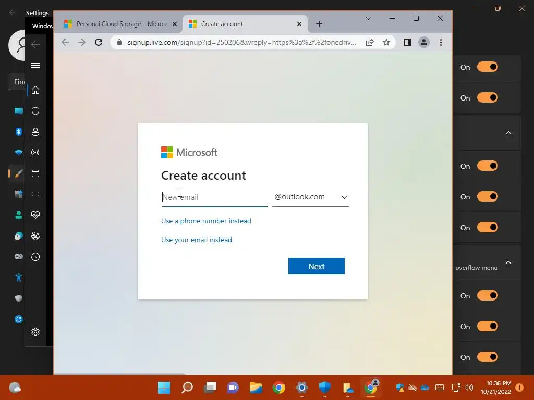
Task: Open Firewall & network protection icon
Action: pos(35,153)
